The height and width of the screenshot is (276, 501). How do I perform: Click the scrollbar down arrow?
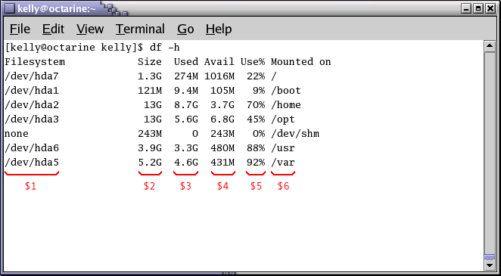click(x=490, y=265)
